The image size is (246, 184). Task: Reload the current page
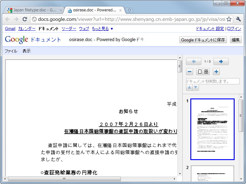[25, 19]
